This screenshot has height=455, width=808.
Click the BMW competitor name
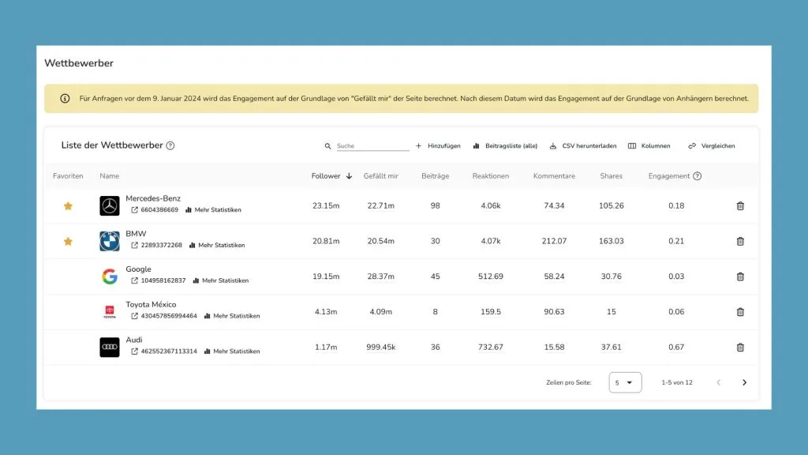point(136,234)
